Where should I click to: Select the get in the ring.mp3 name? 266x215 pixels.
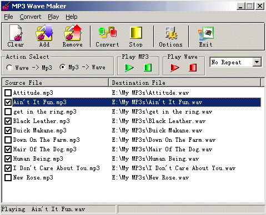point(45,111)
